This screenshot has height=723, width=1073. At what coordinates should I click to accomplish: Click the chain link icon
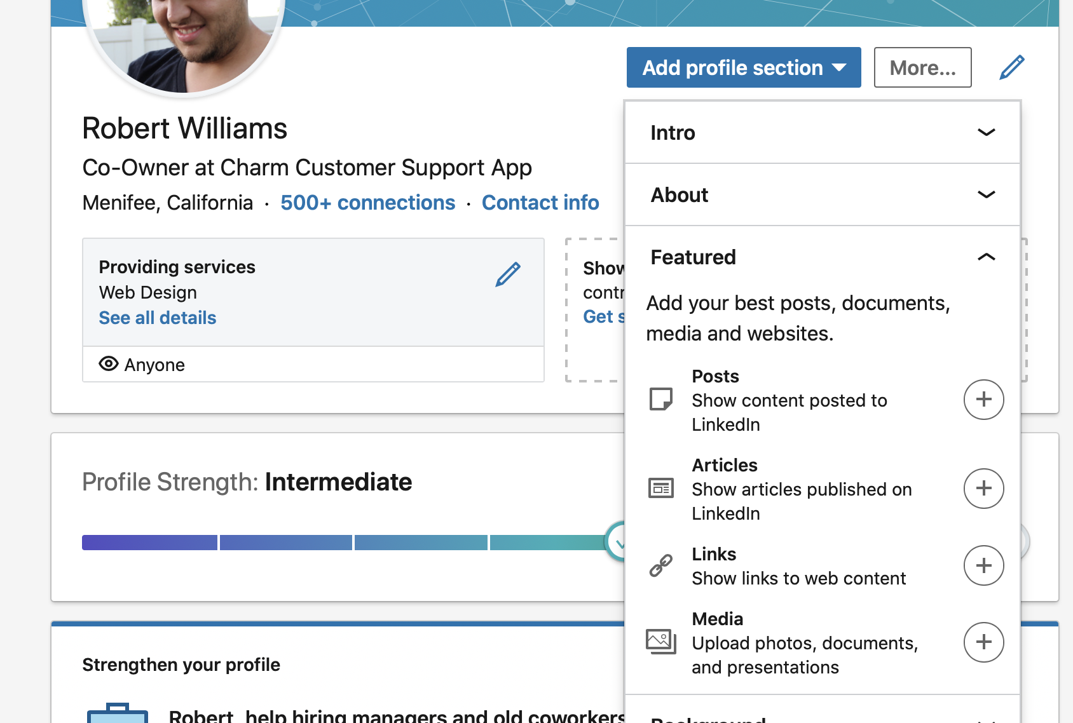coord(660,565)
